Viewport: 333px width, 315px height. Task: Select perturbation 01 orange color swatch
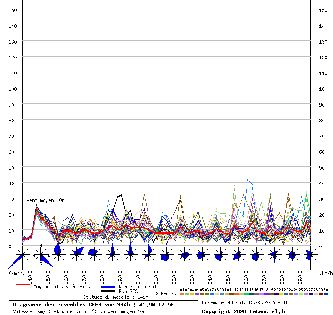(x=182, y=294)
